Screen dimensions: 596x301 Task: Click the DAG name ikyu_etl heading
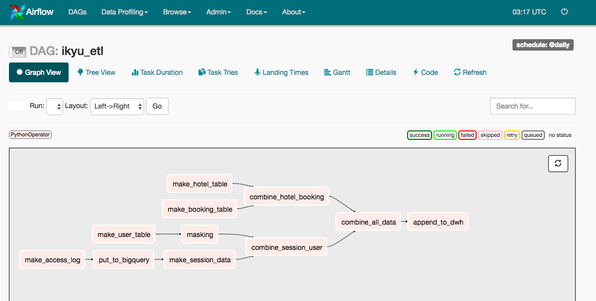(83, 51)
